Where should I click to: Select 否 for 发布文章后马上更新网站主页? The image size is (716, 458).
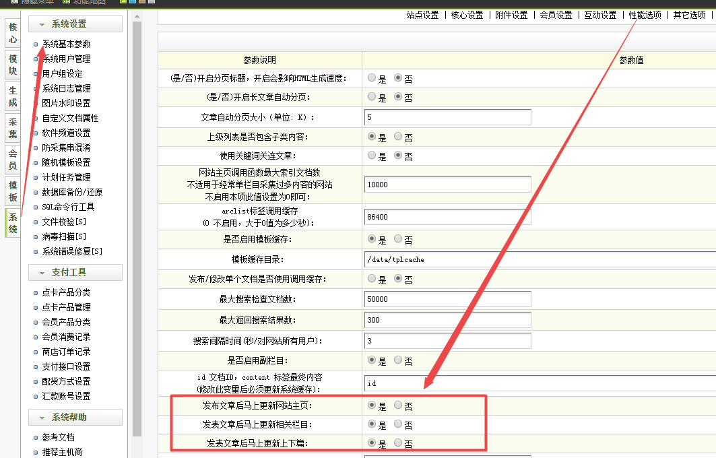pyautogui.click(x=397, y=405)
